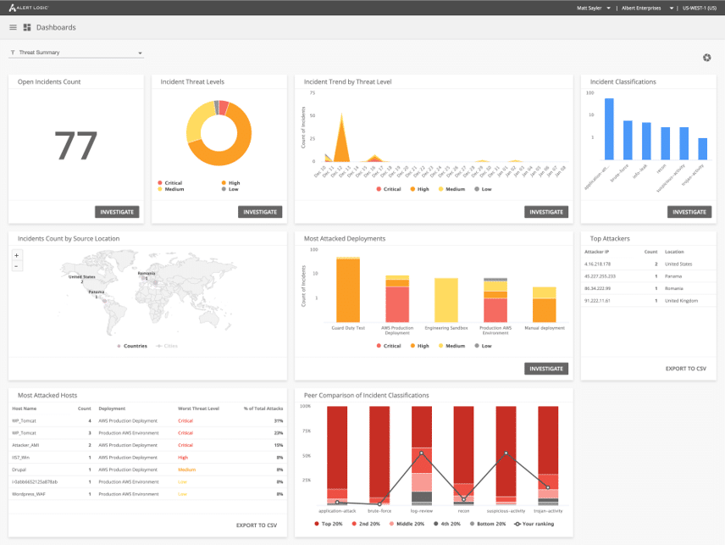Toggle Countries in the map legend
The image size is (725, 545).
[x=132, y=346]
